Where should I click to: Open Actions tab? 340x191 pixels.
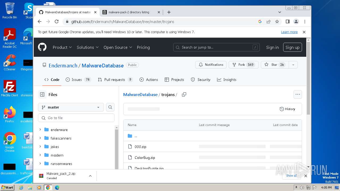[x=149, y=80]
